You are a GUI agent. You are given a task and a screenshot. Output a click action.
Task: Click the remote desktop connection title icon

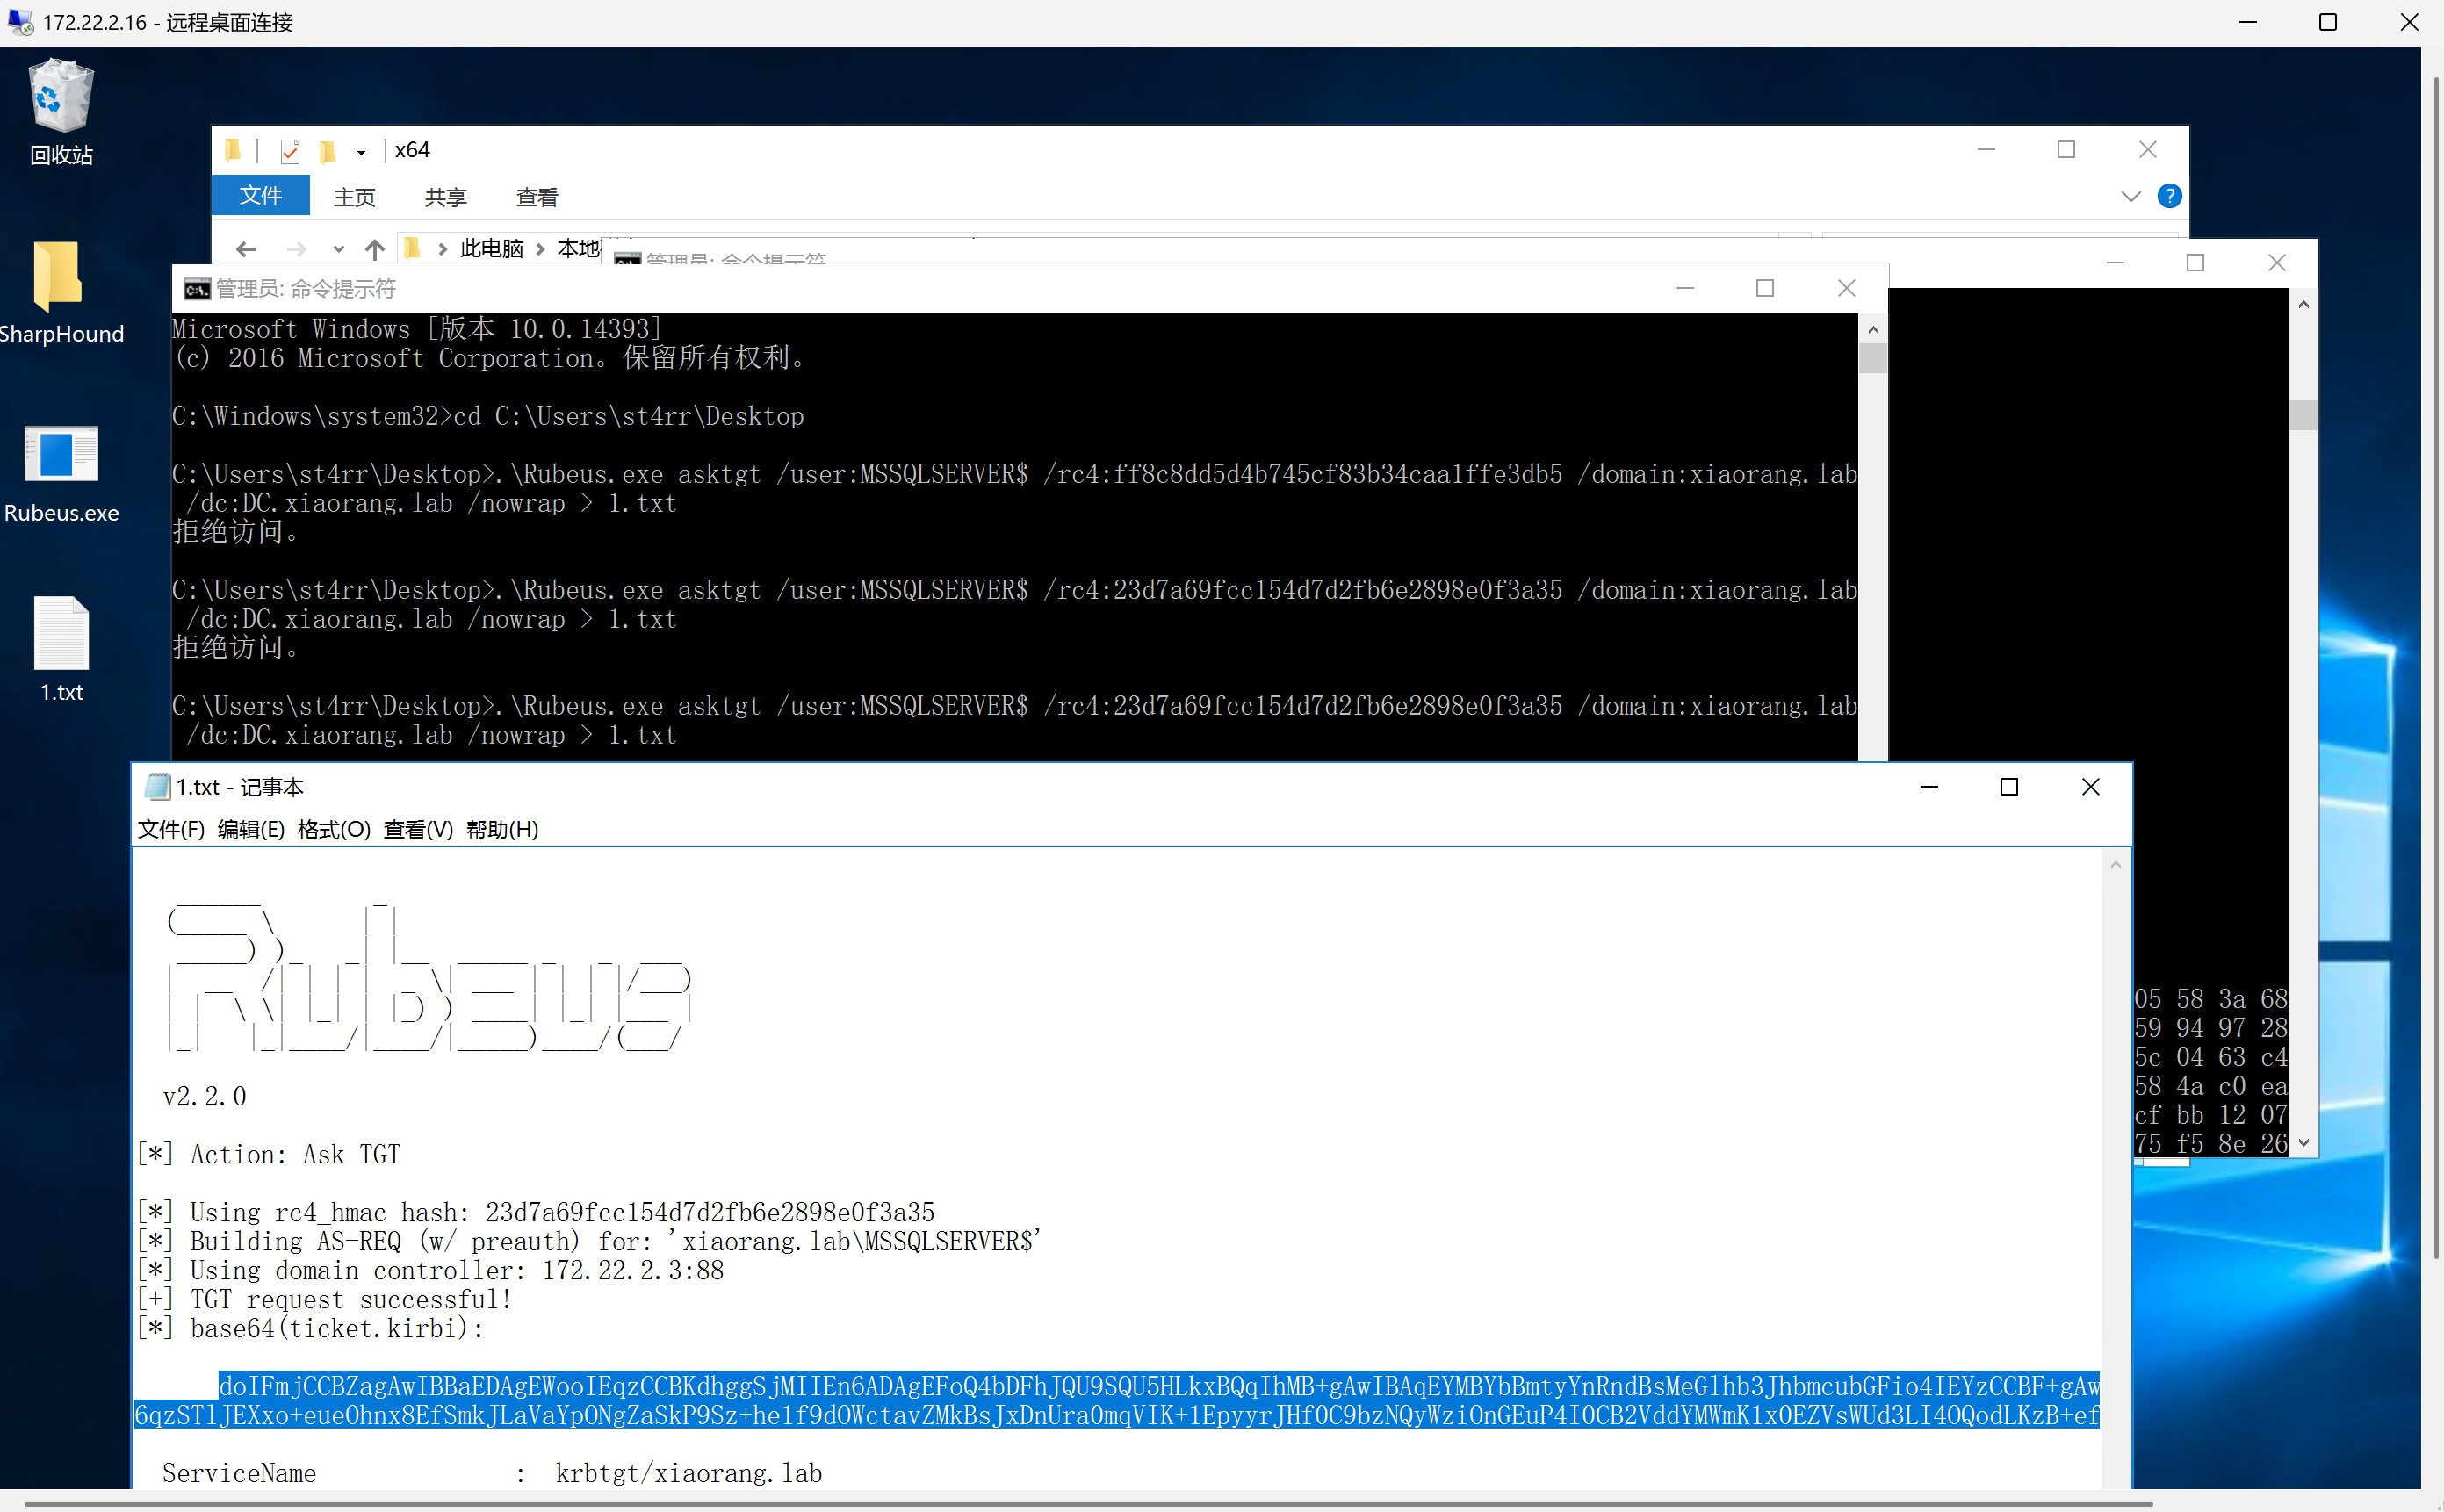tap(19, 21)
